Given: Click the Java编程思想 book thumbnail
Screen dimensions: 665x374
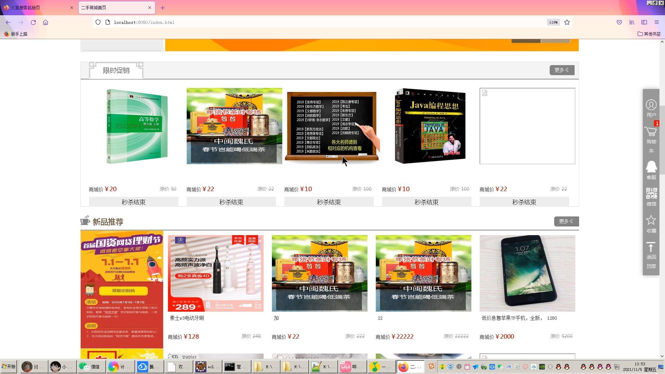Looking at the screenshot, I should pos(430,126).
